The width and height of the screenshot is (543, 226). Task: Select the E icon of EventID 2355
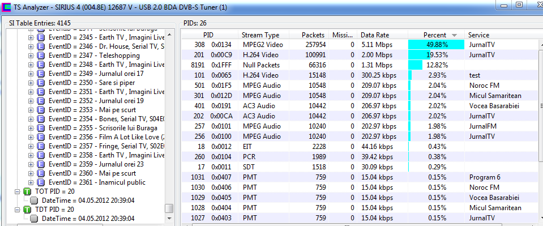click(41, 128)
